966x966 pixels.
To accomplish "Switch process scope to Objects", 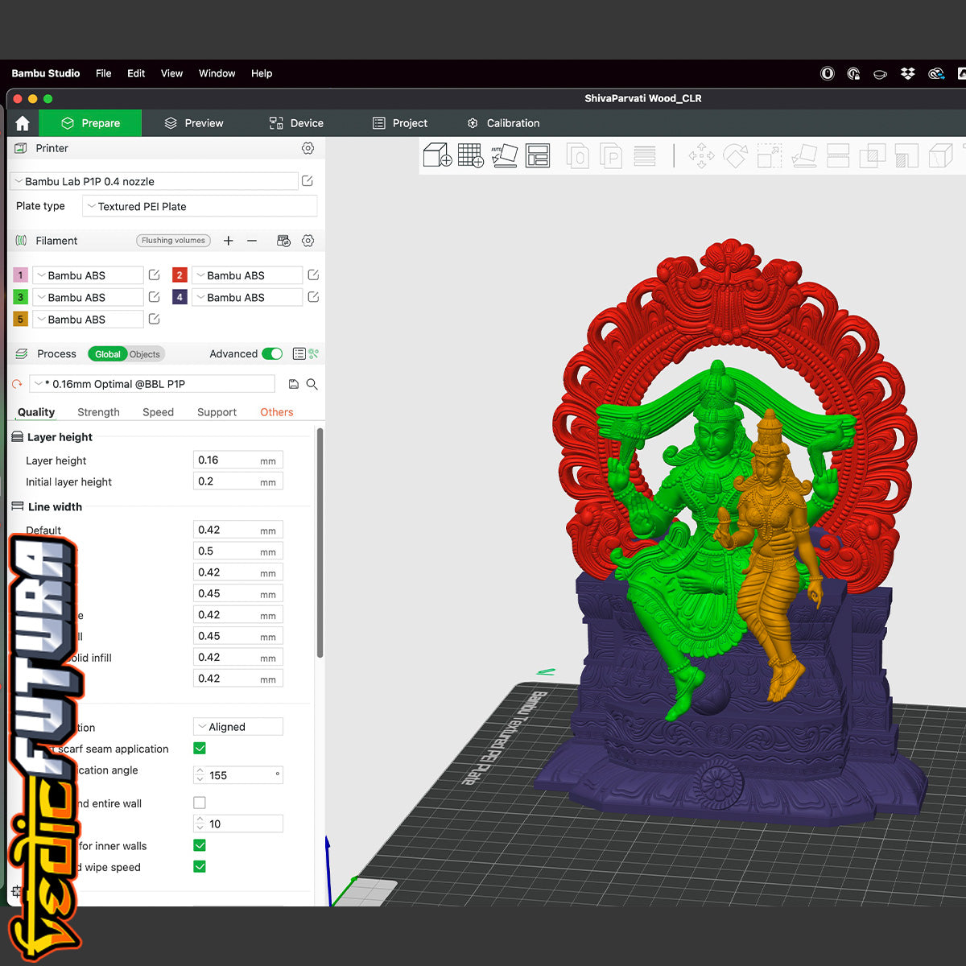I will click(145, 354).
